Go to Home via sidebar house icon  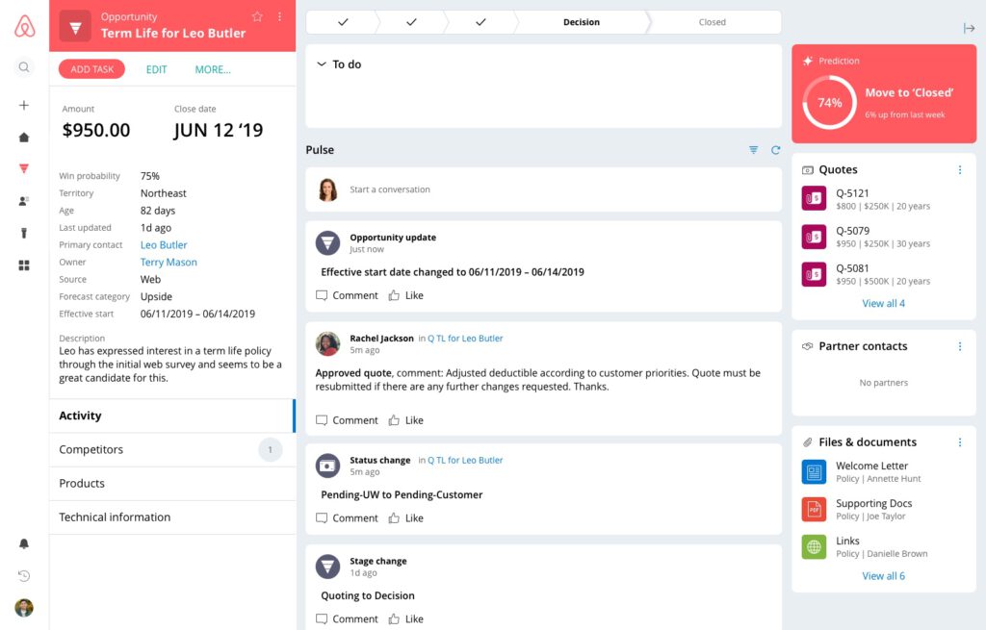coord(24,137)
